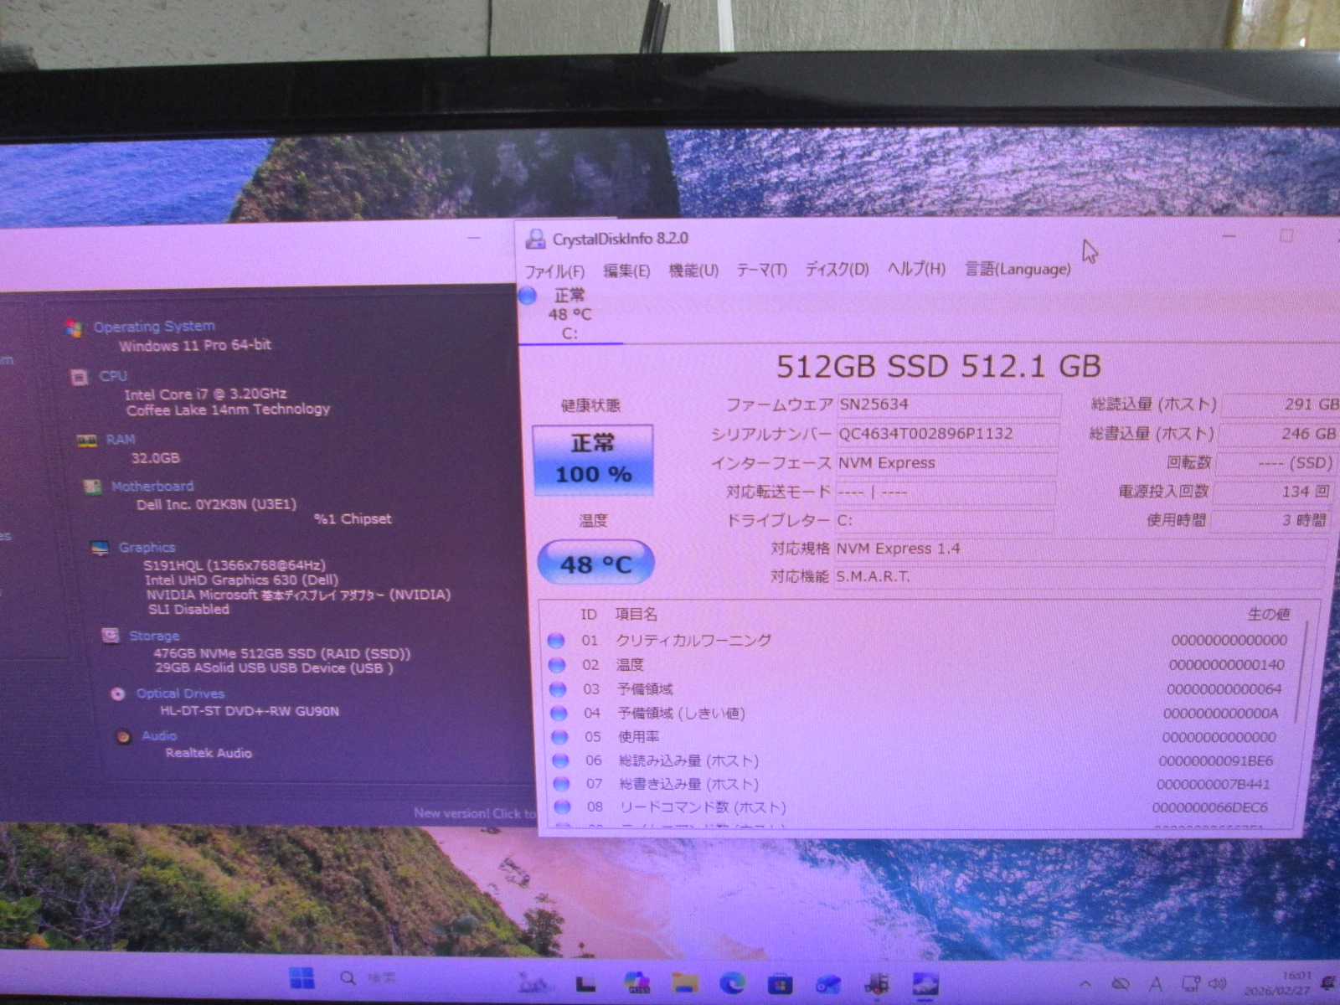
Task: Open the ディスク(D) menu
Action: click(836, 270)
